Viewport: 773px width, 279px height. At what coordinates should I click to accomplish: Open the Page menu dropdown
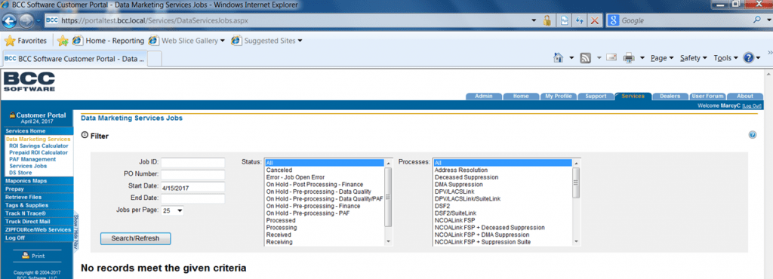[x=662, y=57]
